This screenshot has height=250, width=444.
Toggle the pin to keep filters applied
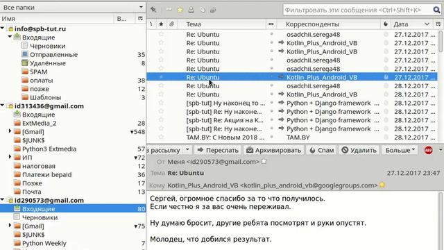(x=153, y=10)
